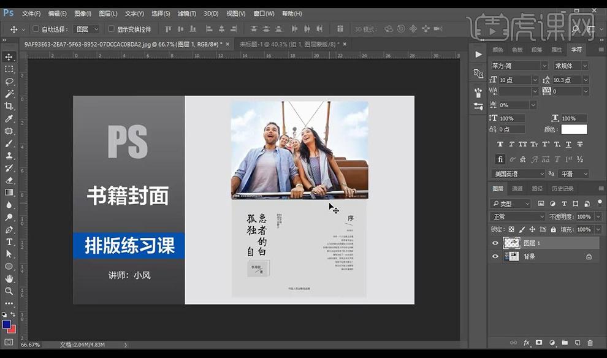Open the 滤镜(T) menu
The image size is (607, 358).
pos(186,13)
